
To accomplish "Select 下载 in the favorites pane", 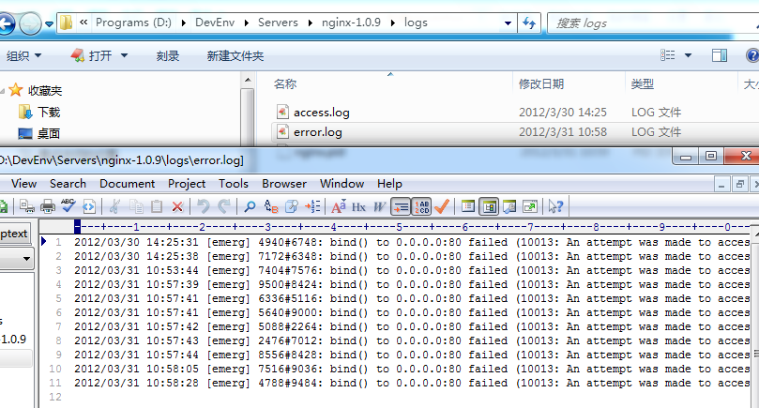I will click(x=39, y=113).
